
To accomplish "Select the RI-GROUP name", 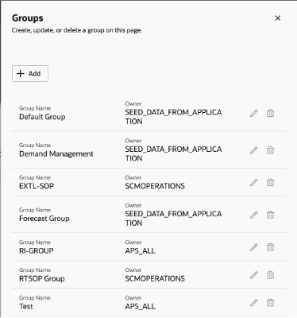I will point(37,250).
